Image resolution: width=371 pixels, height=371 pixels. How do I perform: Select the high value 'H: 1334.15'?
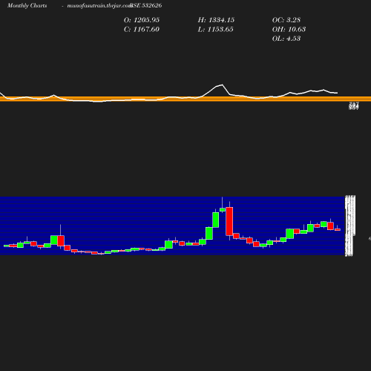[x=216, y=20]
